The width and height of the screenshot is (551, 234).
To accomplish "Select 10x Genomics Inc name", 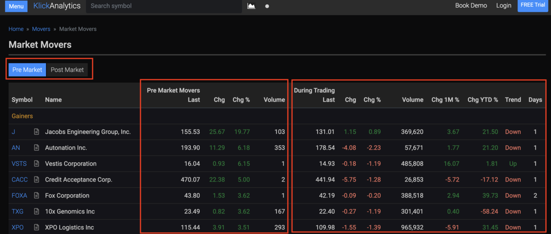I will click(69, 211).
